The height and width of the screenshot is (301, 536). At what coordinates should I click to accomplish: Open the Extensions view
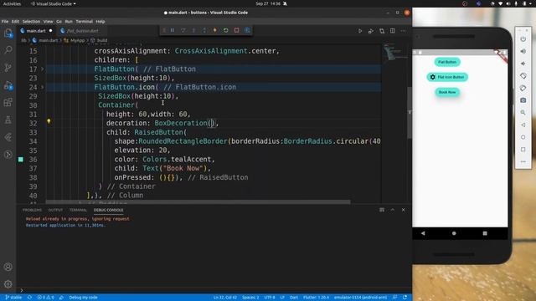click(x=8, y=102)
